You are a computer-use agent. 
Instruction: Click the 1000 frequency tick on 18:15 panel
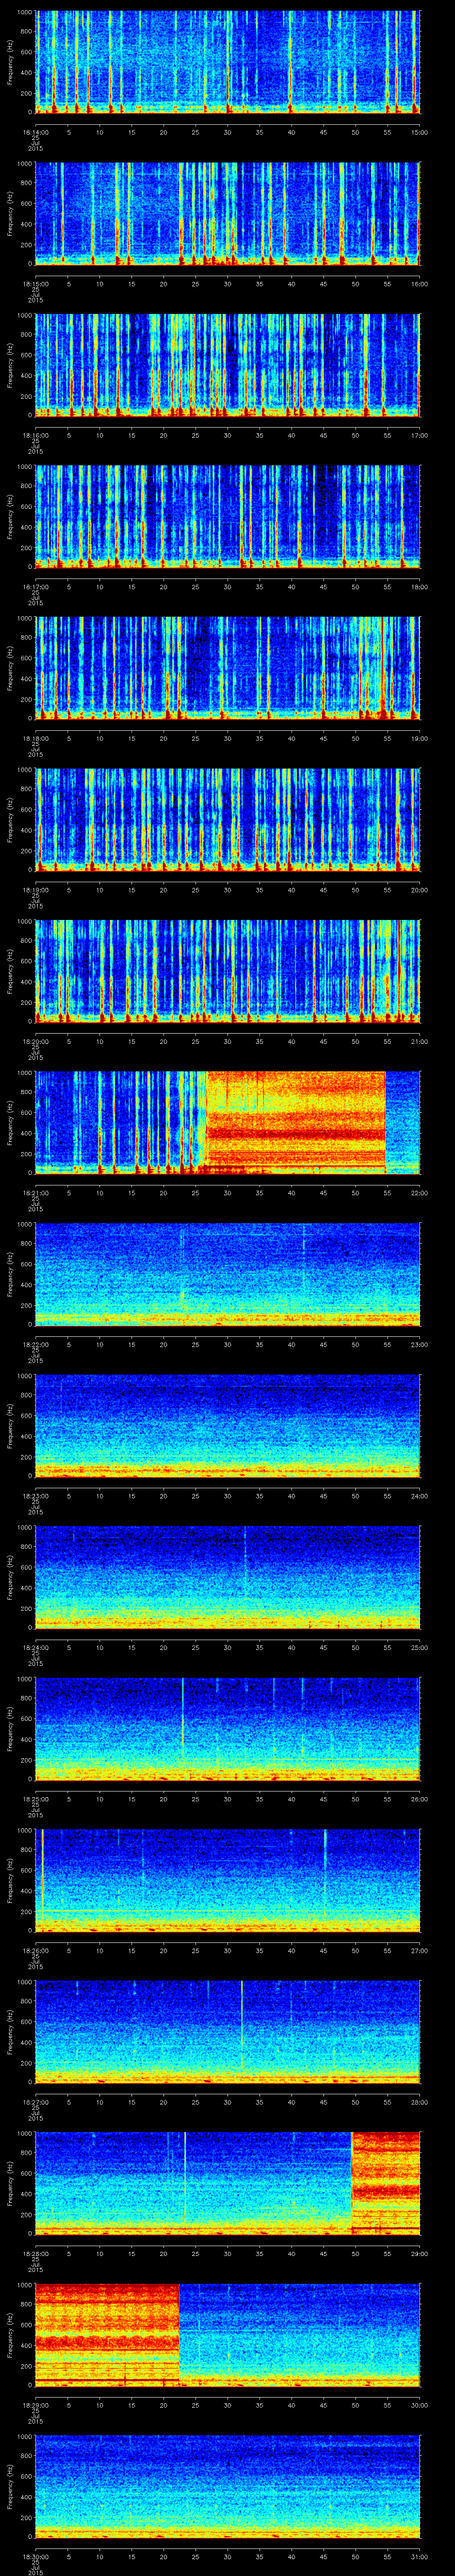[25, 164]
